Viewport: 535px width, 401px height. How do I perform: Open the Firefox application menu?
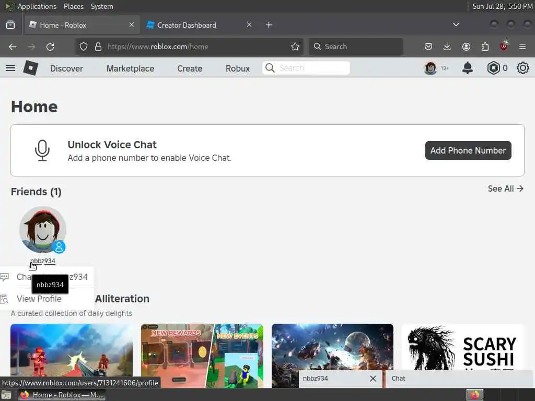point(522,46)
